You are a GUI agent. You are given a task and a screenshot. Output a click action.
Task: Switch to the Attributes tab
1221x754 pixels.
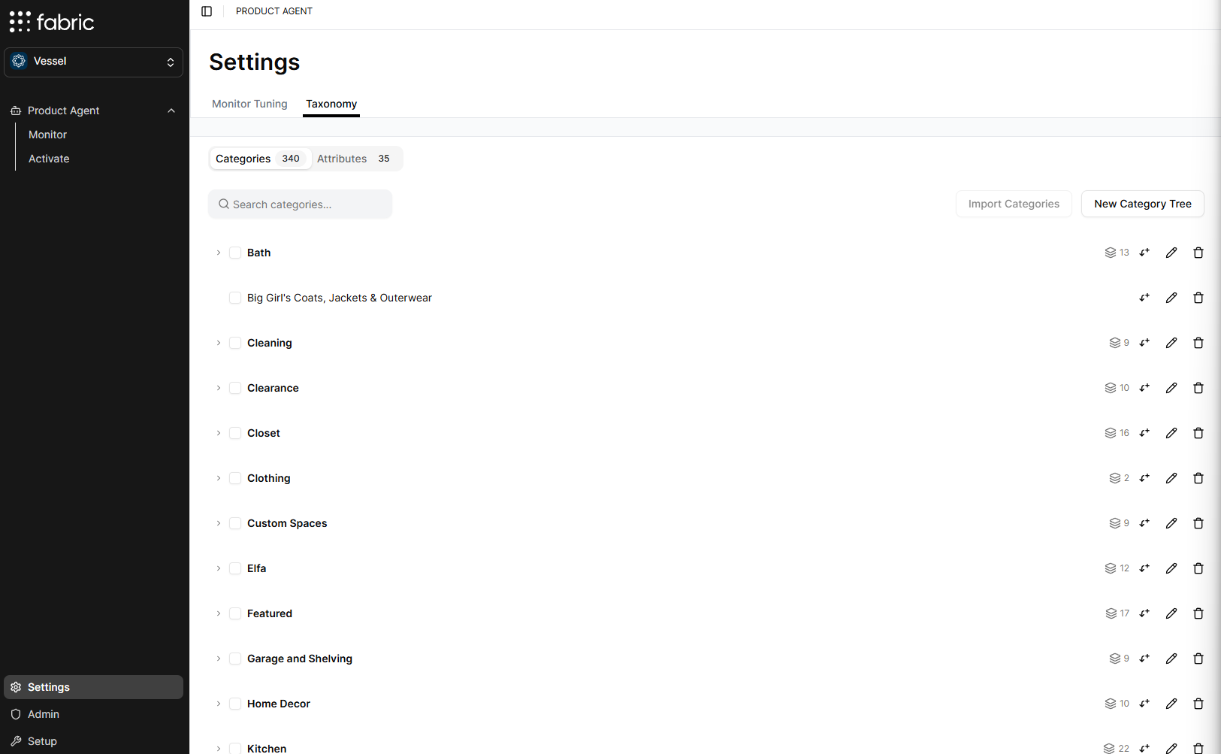[356, 159]
